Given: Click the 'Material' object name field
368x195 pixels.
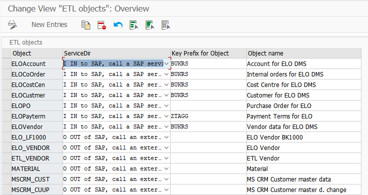Looking at the screenshot, I should (x=304, y=169).
